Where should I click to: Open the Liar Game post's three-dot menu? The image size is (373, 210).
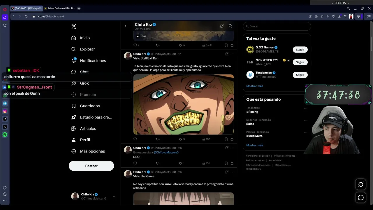click(232, 172)
